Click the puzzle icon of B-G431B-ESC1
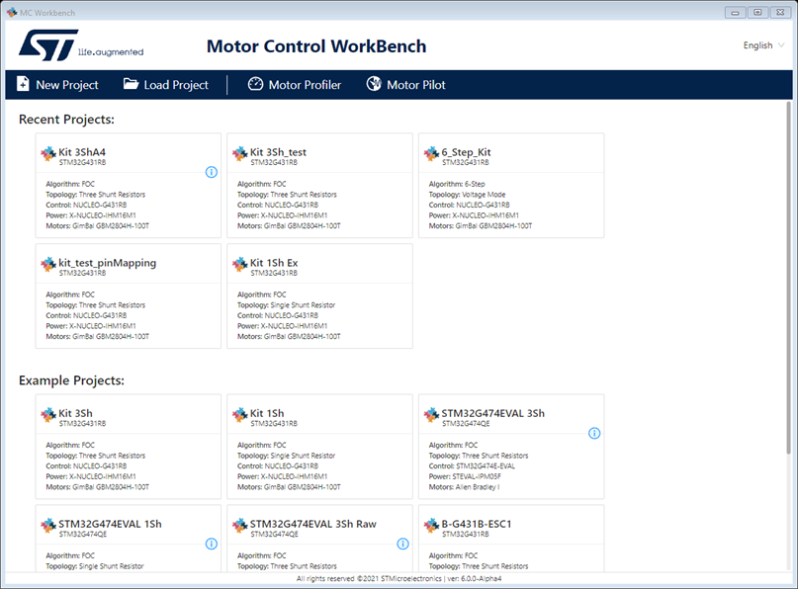Image resolution: width=798 pixels, height=589 pixels. click(431, 525)
